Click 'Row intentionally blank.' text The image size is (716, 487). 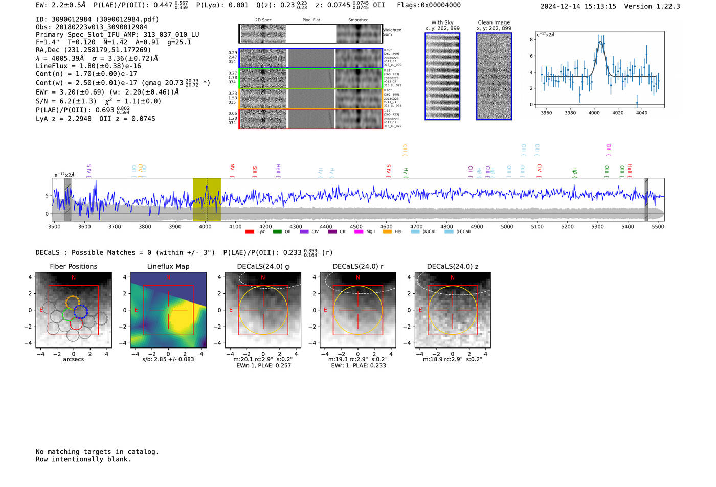[x=83, y=459]
